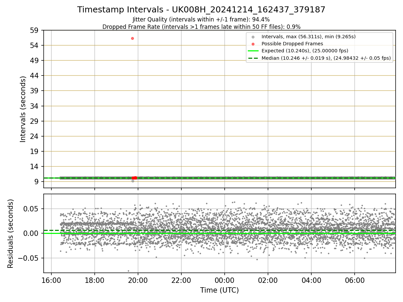Click the 'Intervals (seconds)' y-axis label
Image resolution: width=403 pixels, height=302 pixels.
[23, 109]
